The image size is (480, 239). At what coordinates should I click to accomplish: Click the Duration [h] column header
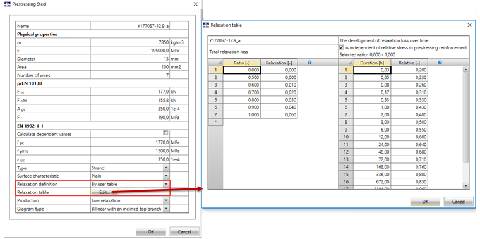pyautogui.click(x=372, y=63)
